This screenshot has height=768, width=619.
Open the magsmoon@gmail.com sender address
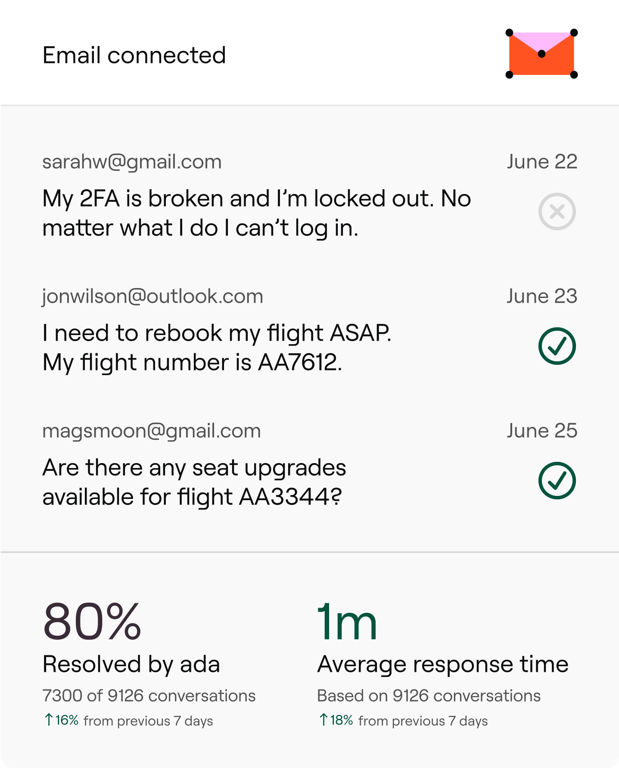(x=152, y=431)
